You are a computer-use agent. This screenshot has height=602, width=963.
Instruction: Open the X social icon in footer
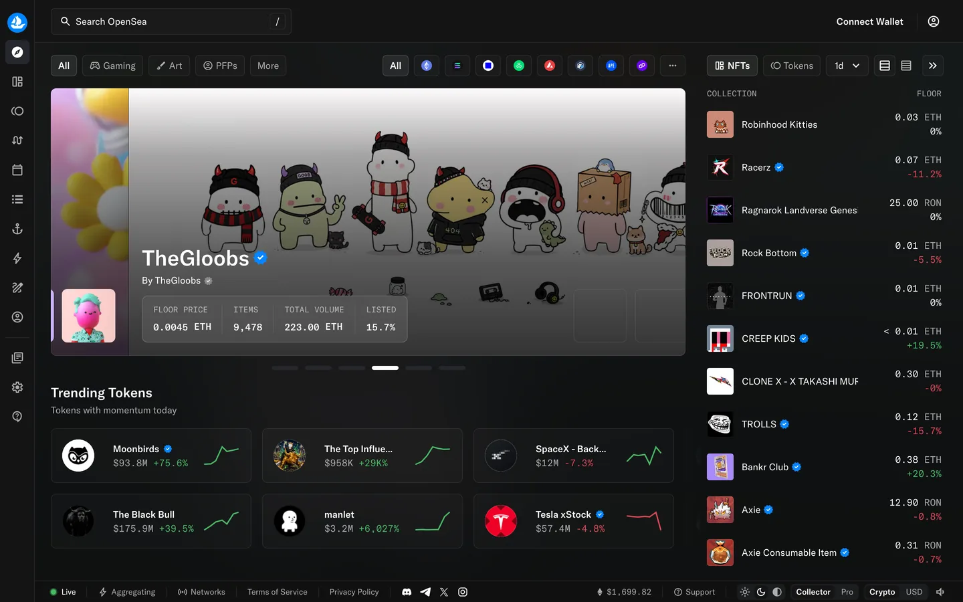444,592
